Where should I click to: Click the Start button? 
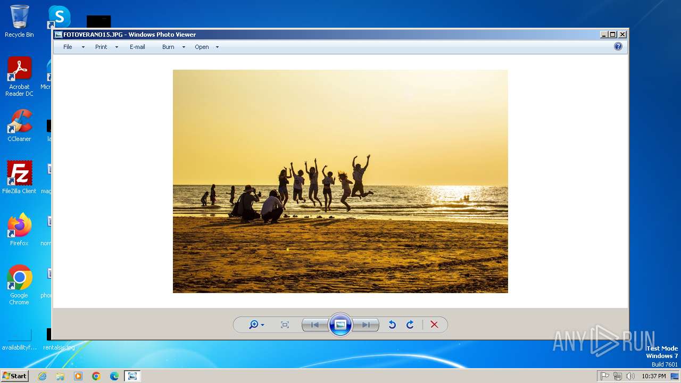point(14,376)
